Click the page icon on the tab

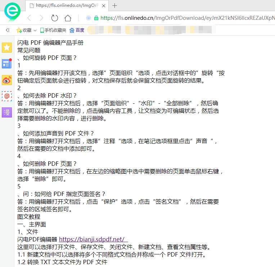(x=32, y=6)
